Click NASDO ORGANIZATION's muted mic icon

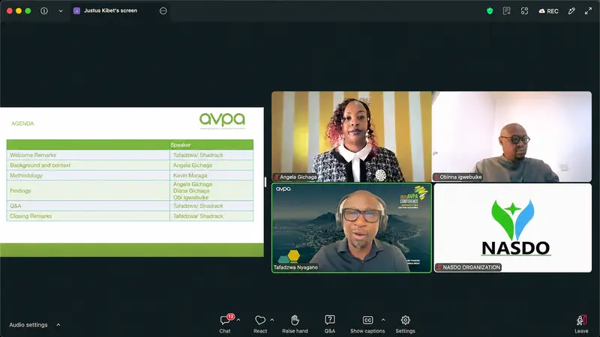pyautogui.click(x=439, y=267)
